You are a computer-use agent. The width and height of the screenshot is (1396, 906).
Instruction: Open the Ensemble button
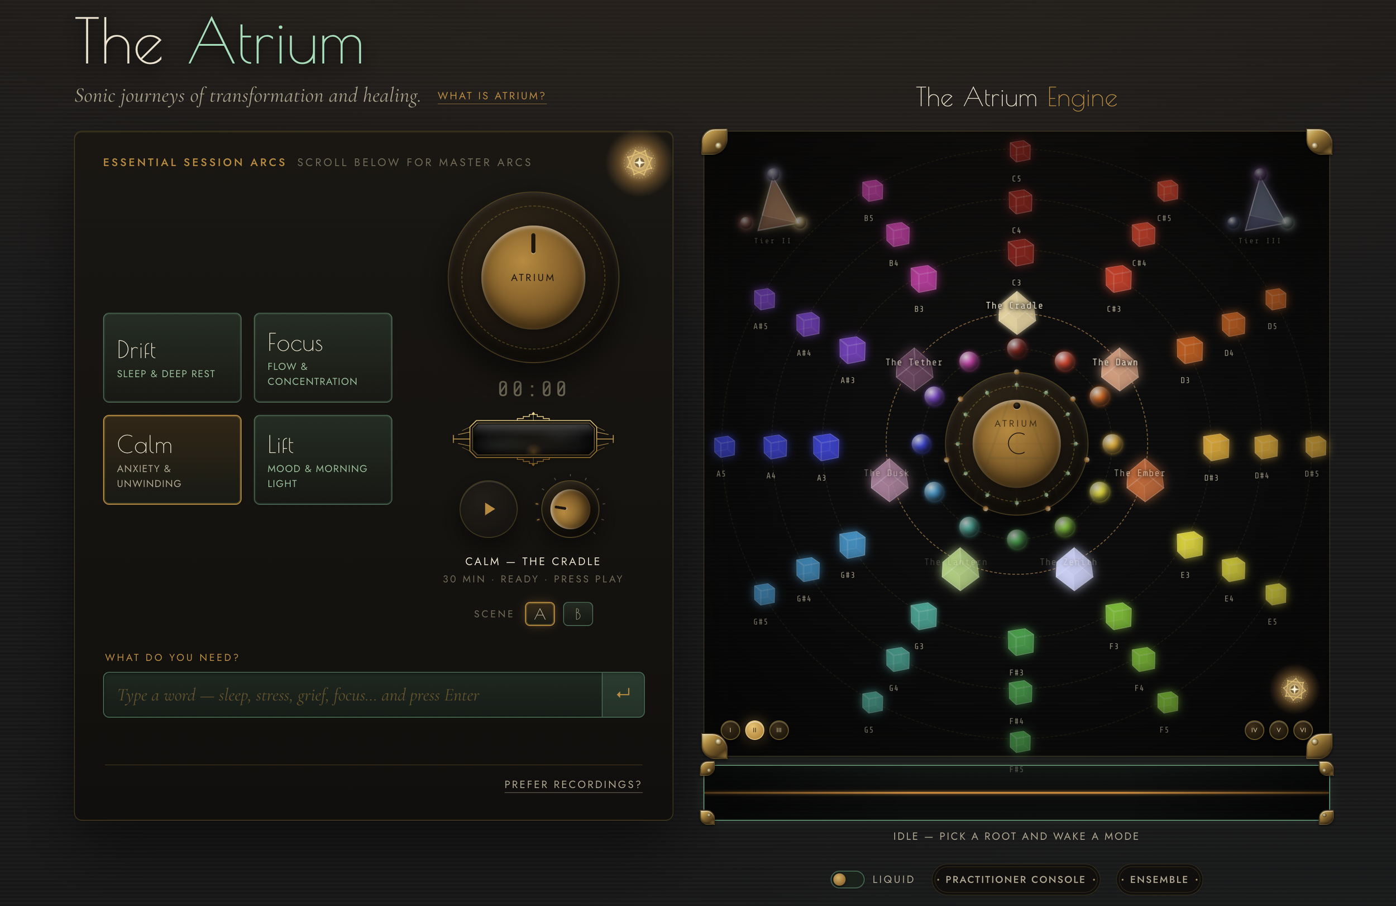pos(1159,880)
